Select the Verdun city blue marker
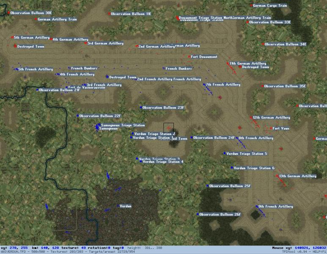Image resolution: width=327 pixels, height=254 pixels. pyautogui.click(x=118, y=206)
